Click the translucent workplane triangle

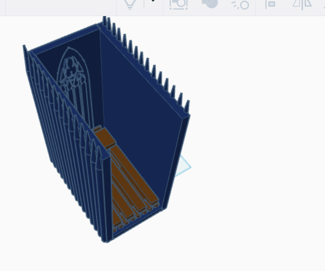pos(183,165)
